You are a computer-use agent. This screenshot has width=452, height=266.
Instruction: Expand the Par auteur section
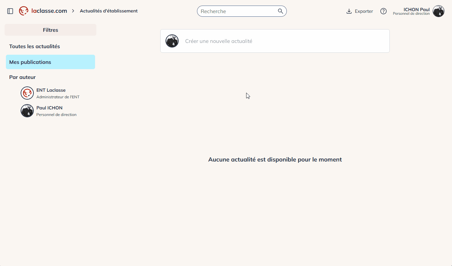pyautogui.click(x=22, y=77)
